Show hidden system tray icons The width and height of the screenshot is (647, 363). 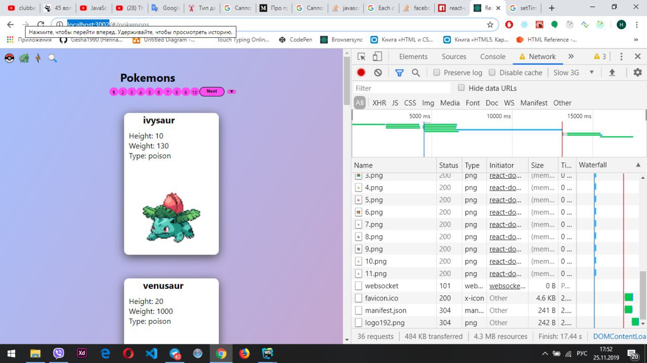point(545,353)
